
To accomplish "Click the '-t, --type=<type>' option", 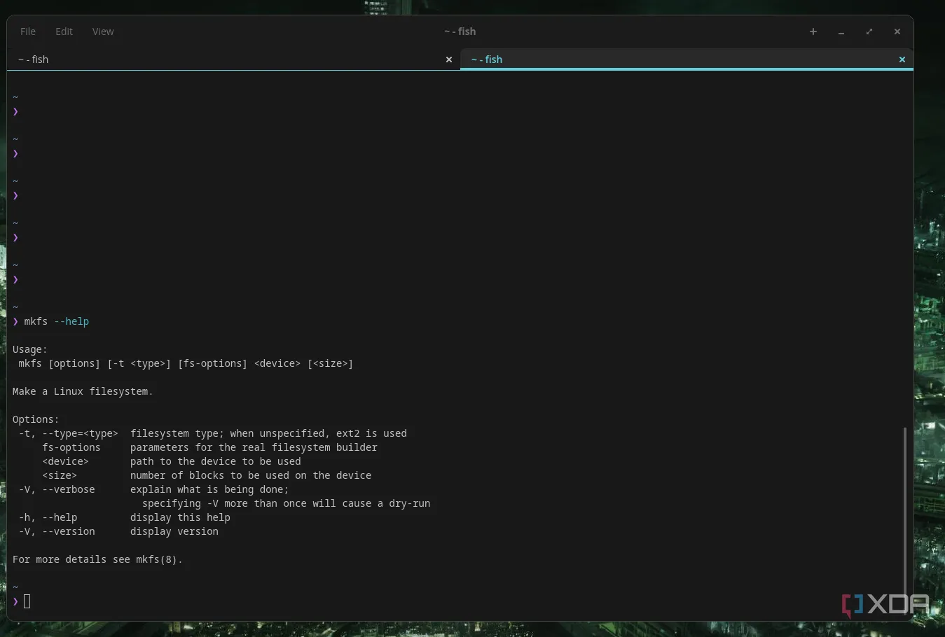I will click(68, 433).
